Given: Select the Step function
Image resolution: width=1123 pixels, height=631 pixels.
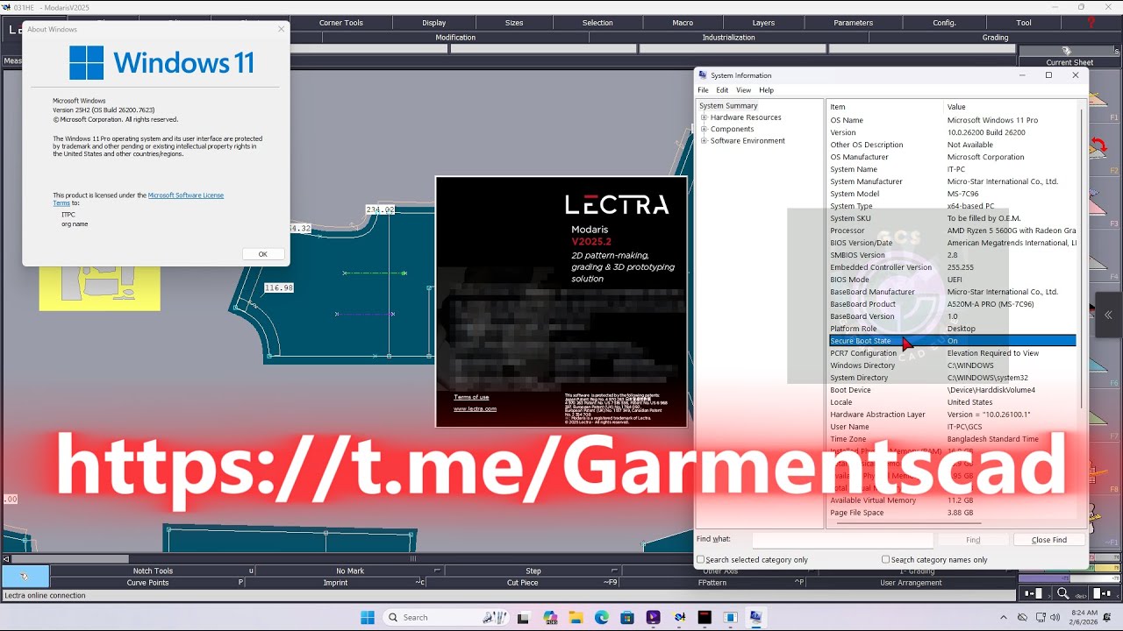Looking at the screenshot, I should coord(533,571).
